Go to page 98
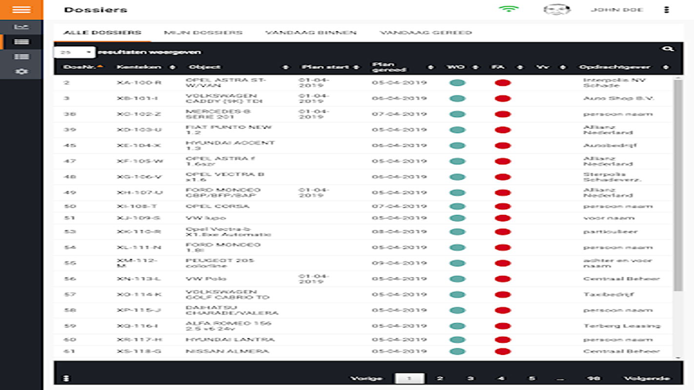 click(593, 378)
